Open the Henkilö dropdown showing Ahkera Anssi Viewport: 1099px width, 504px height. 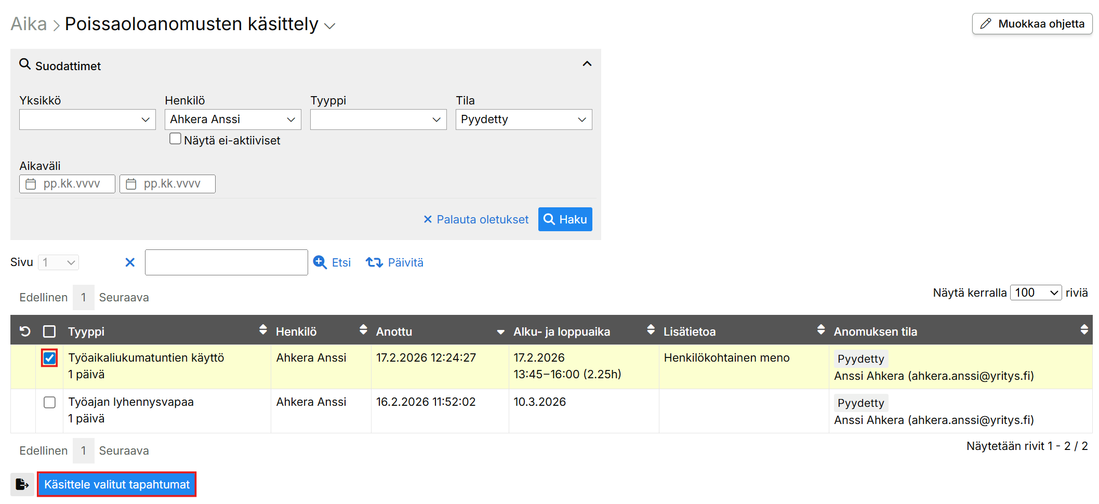[x=232, y=120]
